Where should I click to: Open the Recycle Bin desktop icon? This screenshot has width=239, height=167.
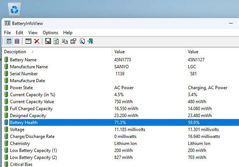coord(14,9)
